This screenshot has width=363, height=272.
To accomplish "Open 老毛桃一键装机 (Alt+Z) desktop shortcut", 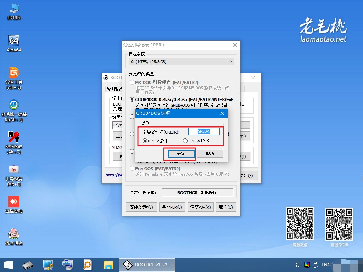I will [14, 110].
